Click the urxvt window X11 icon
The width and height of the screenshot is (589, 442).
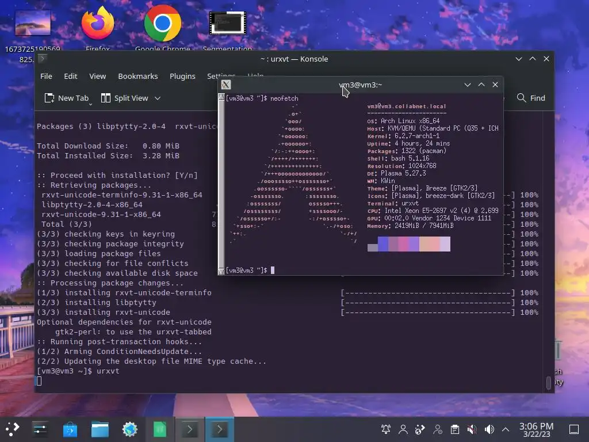(x=226, y=85)
